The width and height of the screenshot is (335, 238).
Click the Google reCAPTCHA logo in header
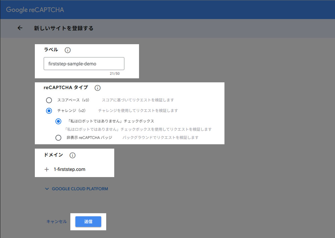pos(35,10)
